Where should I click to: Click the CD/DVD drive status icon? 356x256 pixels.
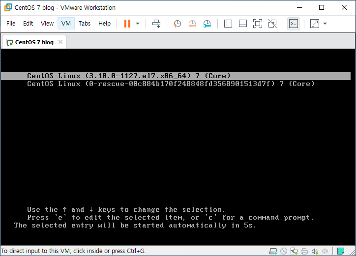click(x=284, y=251)
